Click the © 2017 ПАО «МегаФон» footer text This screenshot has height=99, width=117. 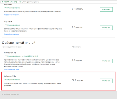pyautogui.click(x=10, y=94)
